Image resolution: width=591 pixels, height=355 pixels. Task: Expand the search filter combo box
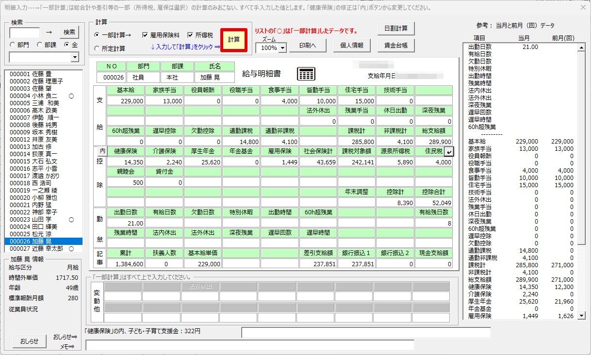75,57
